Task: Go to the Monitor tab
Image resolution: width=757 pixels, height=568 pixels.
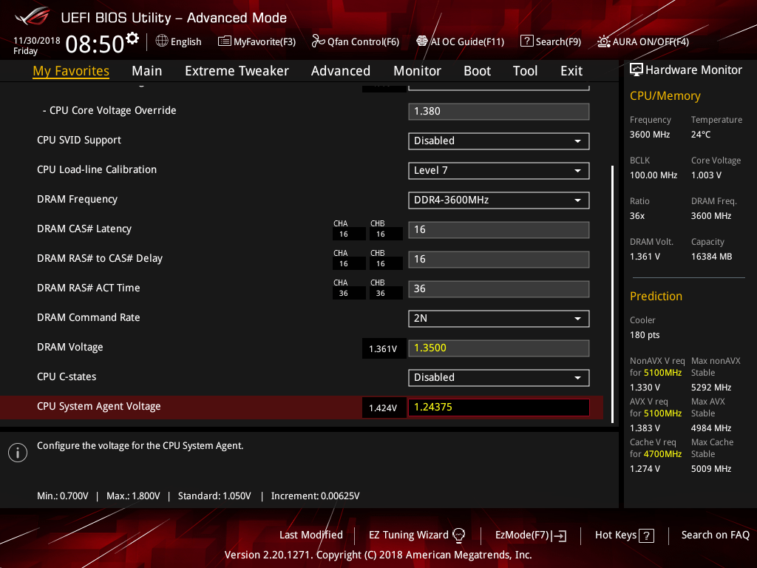Action: (x=417, y=71)
